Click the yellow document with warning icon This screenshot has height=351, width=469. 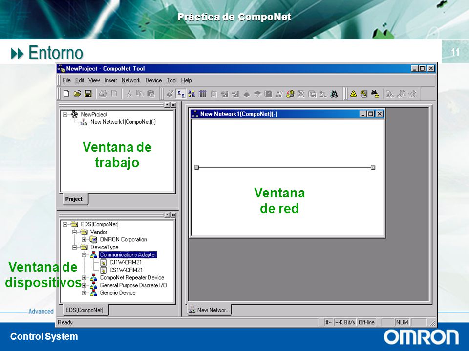click(364, 94)
